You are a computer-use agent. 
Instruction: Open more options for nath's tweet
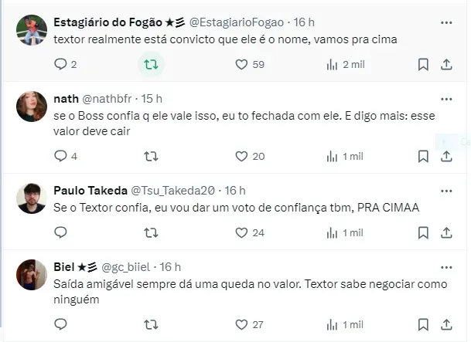click(x=446, y=99)
